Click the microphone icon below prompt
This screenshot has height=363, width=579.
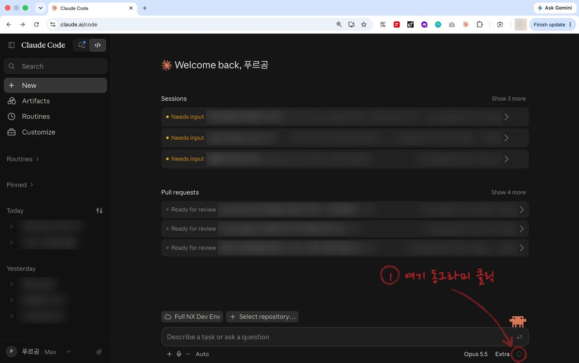[179, 354]
